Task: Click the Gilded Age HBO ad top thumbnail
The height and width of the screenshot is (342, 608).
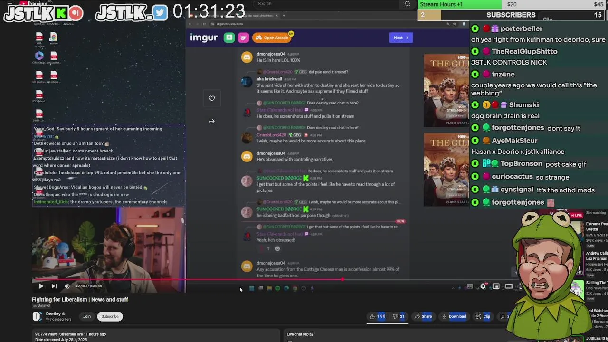Action: [446, 90]
